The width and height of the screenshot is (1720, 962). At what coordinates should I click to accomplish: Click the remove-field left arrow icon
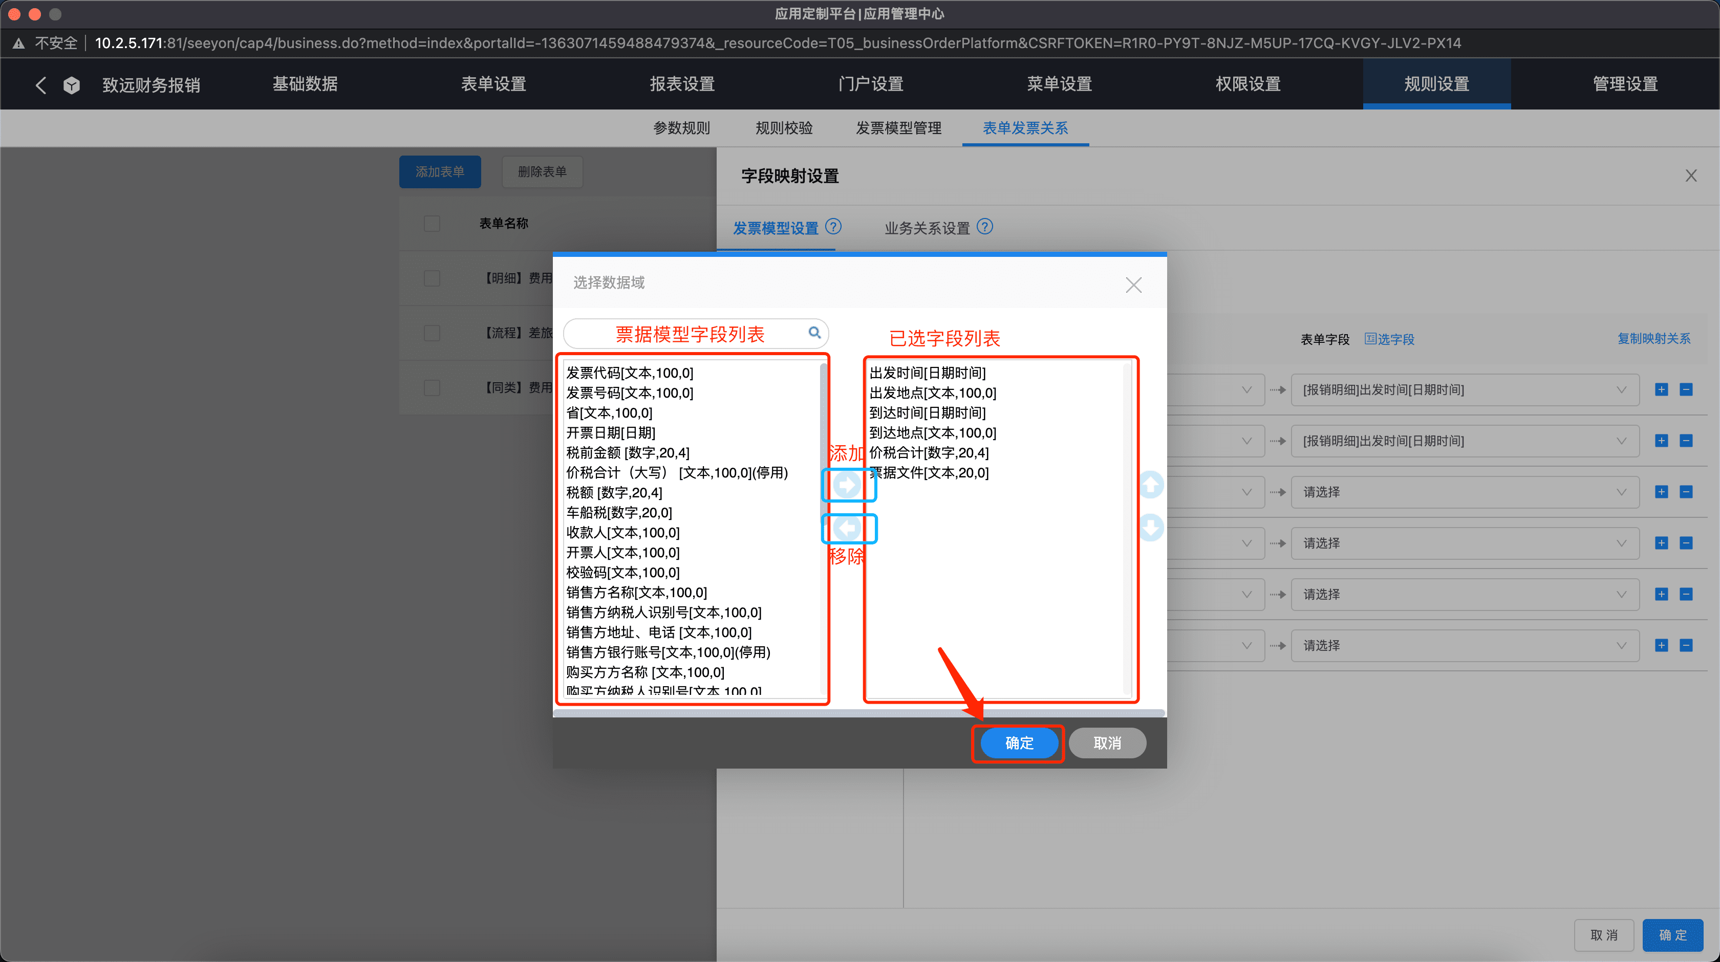[x=847, y=528]
